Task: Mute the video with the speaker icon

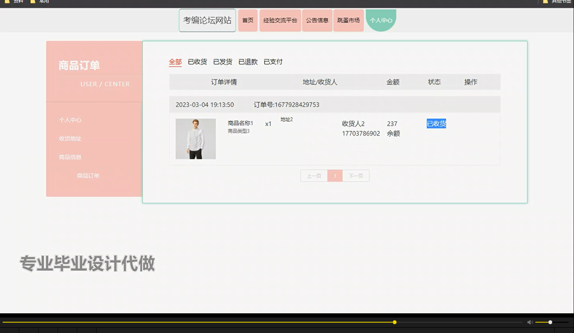Action: click(530, 322)
